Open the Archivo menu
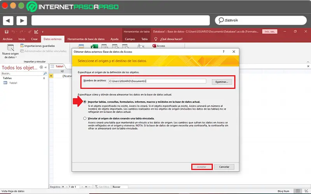 (7, 39)
